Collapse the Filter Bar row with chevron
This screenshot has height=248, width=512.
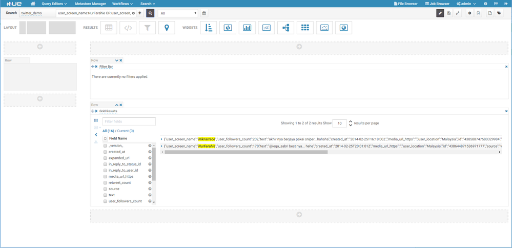click(116, 60)
